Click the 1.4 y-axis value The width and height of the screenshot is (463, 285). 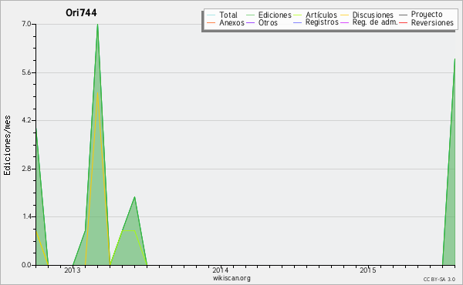click(x=26, y=216)
